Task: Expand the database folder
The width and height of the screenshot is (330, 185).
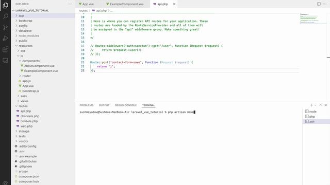Action: [43, 31]
